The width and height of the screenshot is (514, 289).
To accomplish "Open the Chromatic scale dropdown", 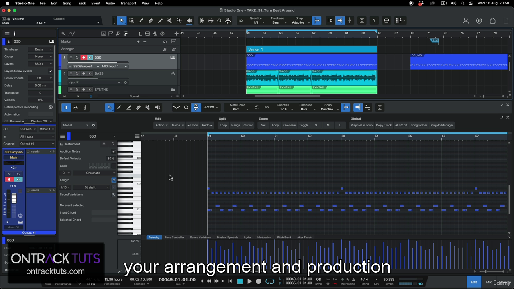I will [x=95, y=173].
